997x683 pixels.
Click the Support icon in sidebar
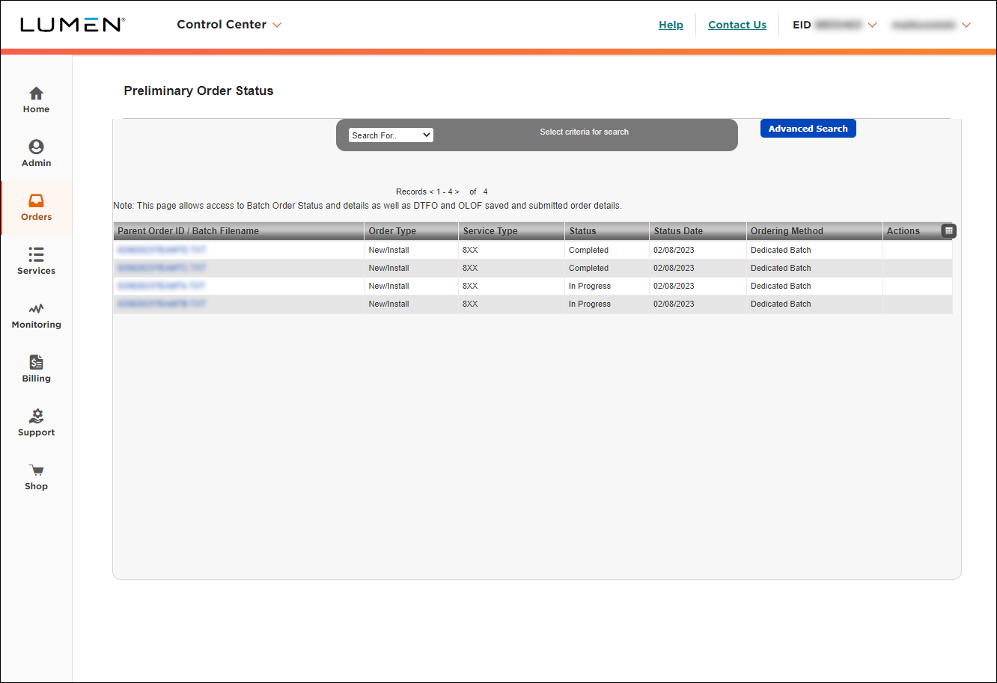pyautogui.click(x=36, y=417)
